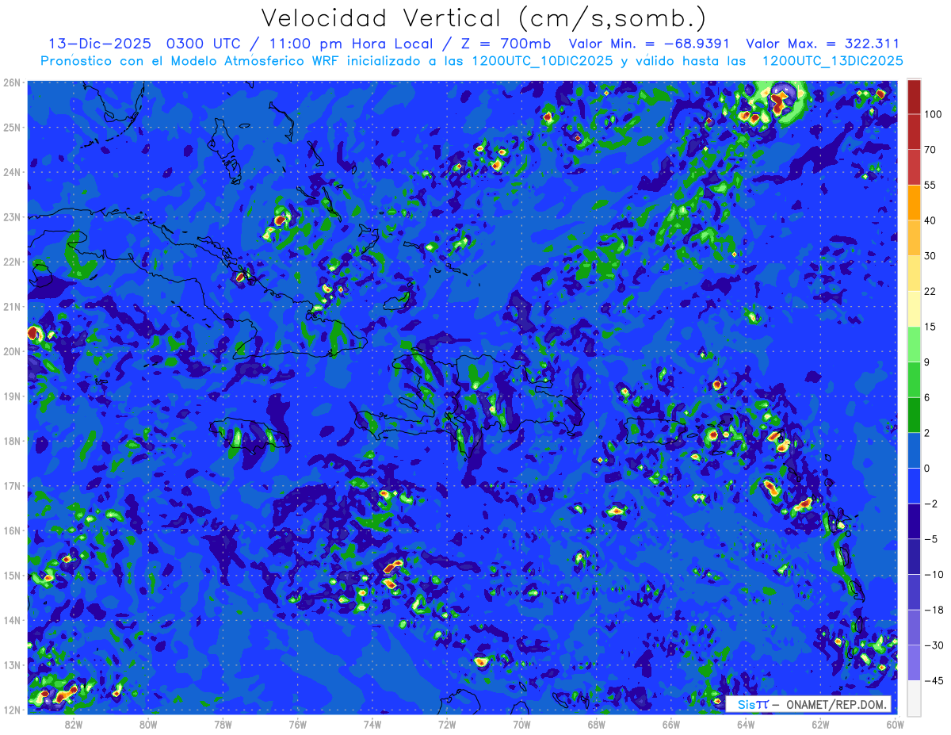This screenshot has width=951, height=735.
Task: Click 'Valor Max. = 322.311' text
Action: [823, 44]
